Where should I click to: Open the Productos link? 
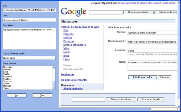click(69, 41)
